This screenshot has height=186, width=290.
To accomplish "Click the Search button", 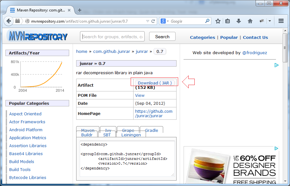I will pos(162,37).
